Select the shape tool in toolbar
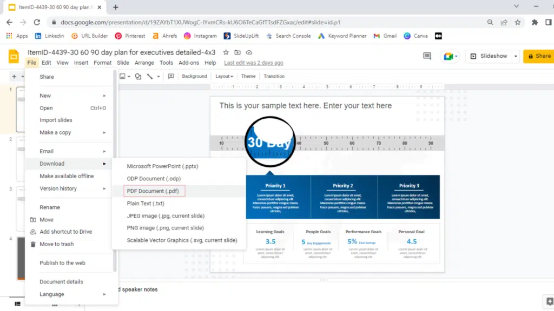The width and height of the screenshot is (554, 311). (x=138, y=77)
